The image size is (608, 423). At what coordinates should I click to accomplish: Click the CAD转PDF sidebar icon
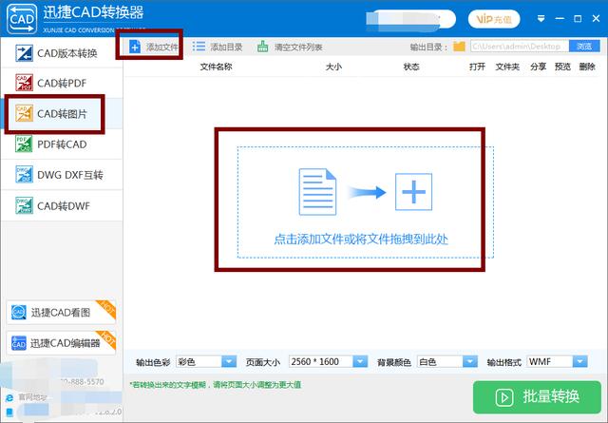click(x=24, y=83)
